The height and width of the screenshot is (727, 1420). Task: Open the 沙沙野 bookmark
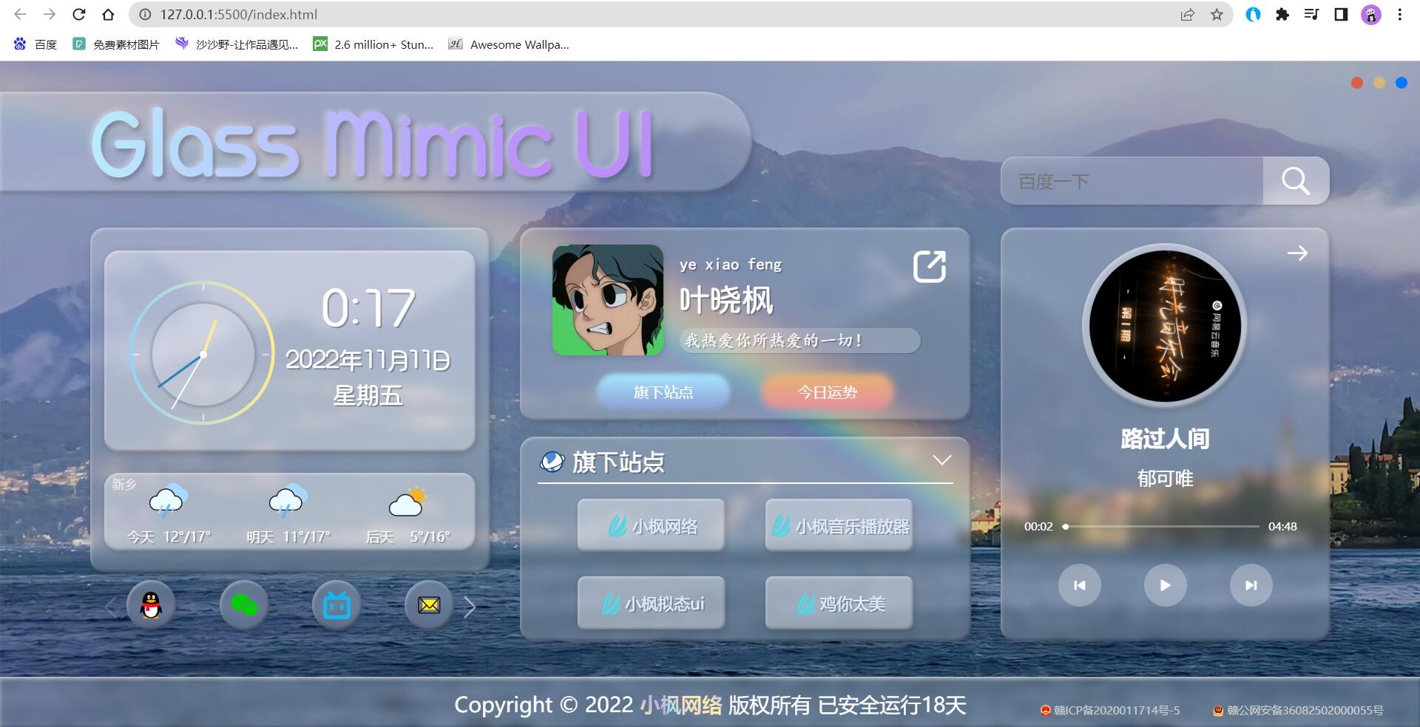236,44
